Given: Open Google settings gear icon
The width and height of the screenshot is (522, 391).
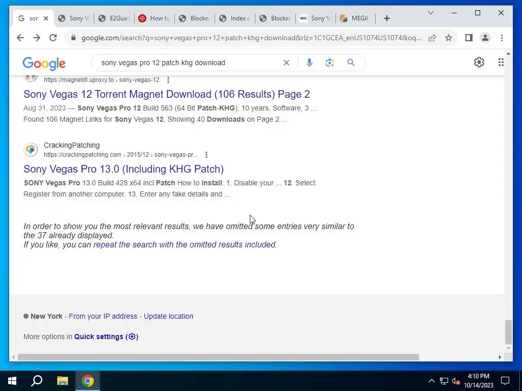Looking at the screenshot, I should [x=479, y=62].
